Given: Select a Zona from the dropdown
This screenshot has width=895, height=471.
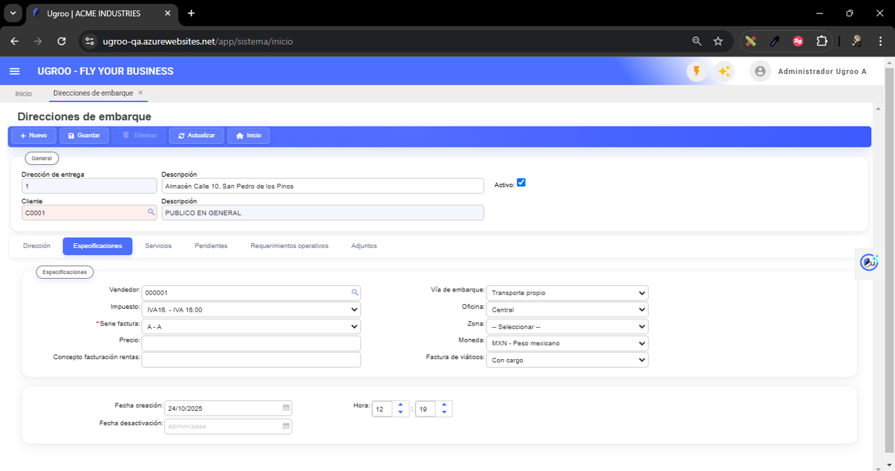Looking at the screenshot, I should point(566,326).
